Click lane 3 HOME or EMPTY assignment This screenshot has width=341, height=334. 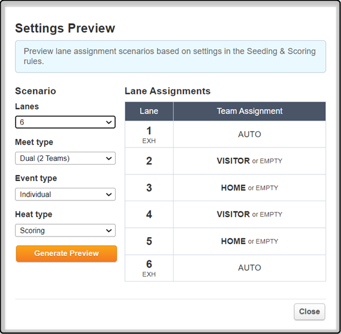coord(250,188)
